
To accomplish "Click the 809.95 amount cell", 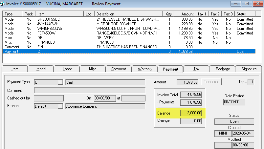I will tap(187, 19).
